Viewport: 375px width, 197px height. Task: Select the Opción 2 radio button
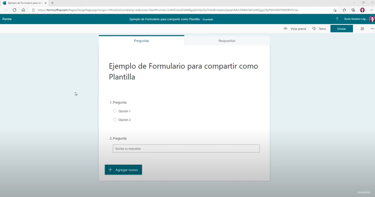click(115, 119)
